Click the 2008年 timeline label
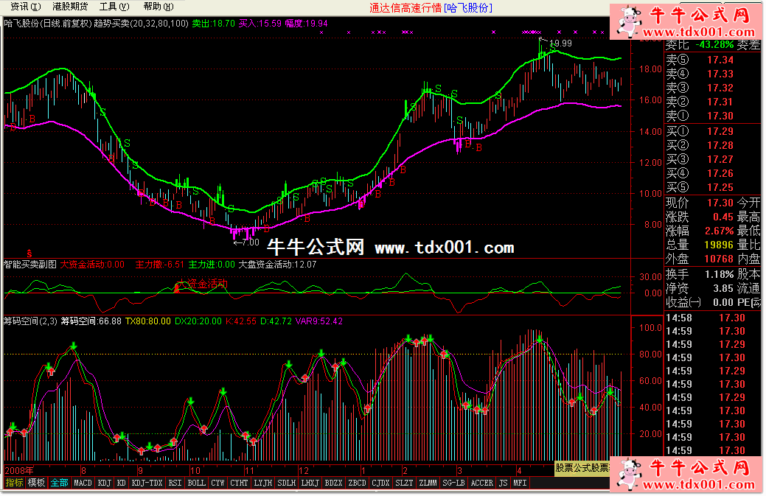 coord(19,471)
